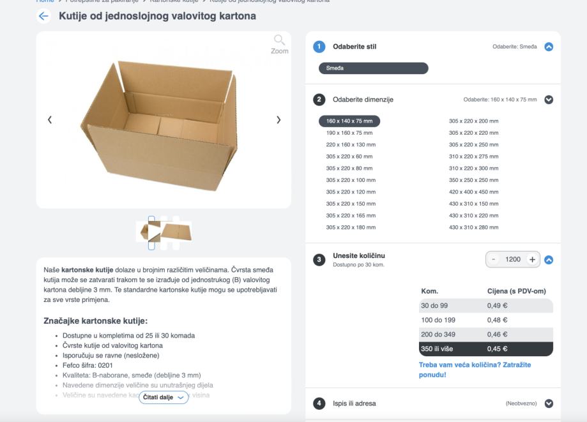Select the 350 ili više price tier row
587x422 pixels.
(485, 349)
